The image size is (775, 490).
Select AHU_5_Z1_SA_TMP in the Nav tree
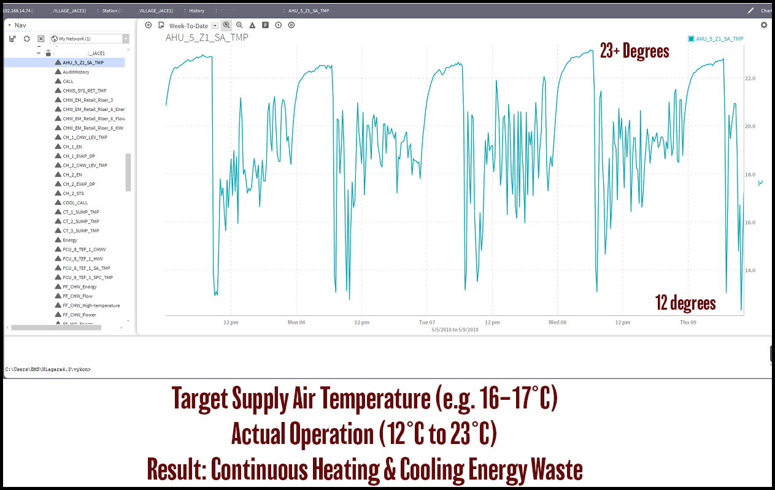coord(83,63)
